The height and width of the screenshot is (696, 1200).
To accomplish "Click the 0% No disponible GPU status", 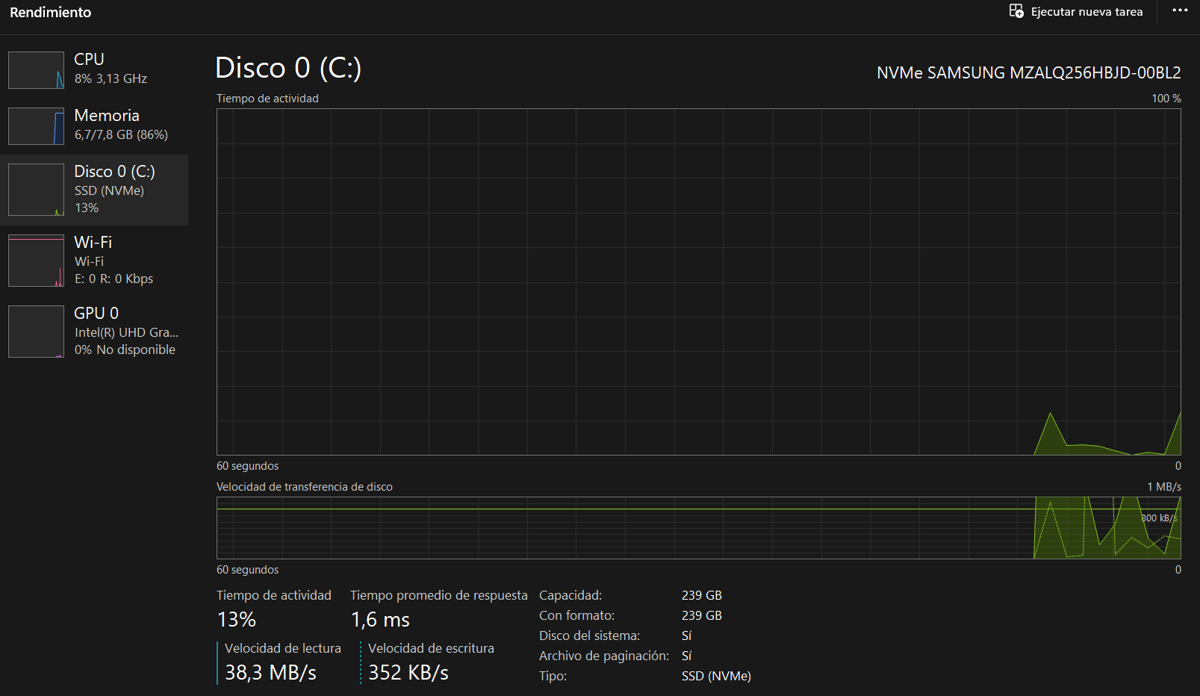I will (x=125, y=349).
